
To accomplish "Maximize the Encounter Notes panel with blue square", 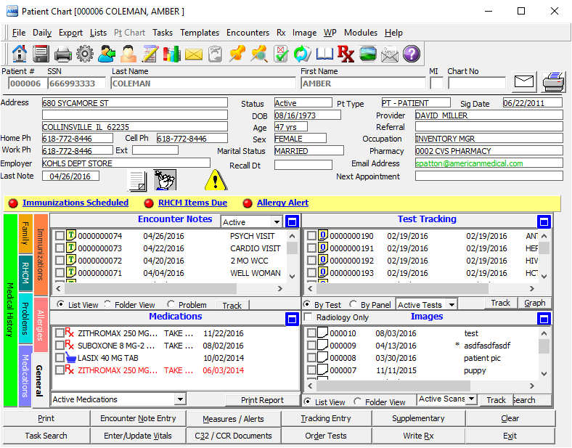I will [292, 221].
